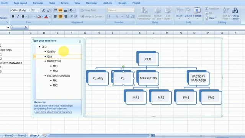Increase cell indent

tap(76, 16)
